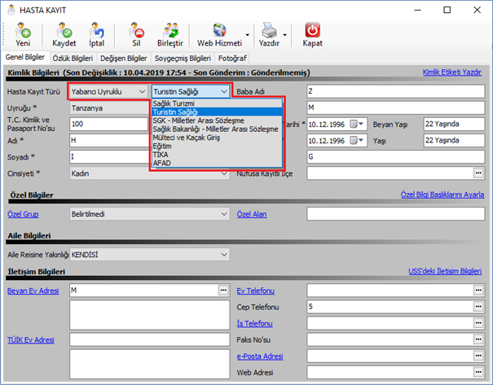Collapse the Turistin Sağlığı combo box
The image size is (493, 385).
[x=190, y=92]
